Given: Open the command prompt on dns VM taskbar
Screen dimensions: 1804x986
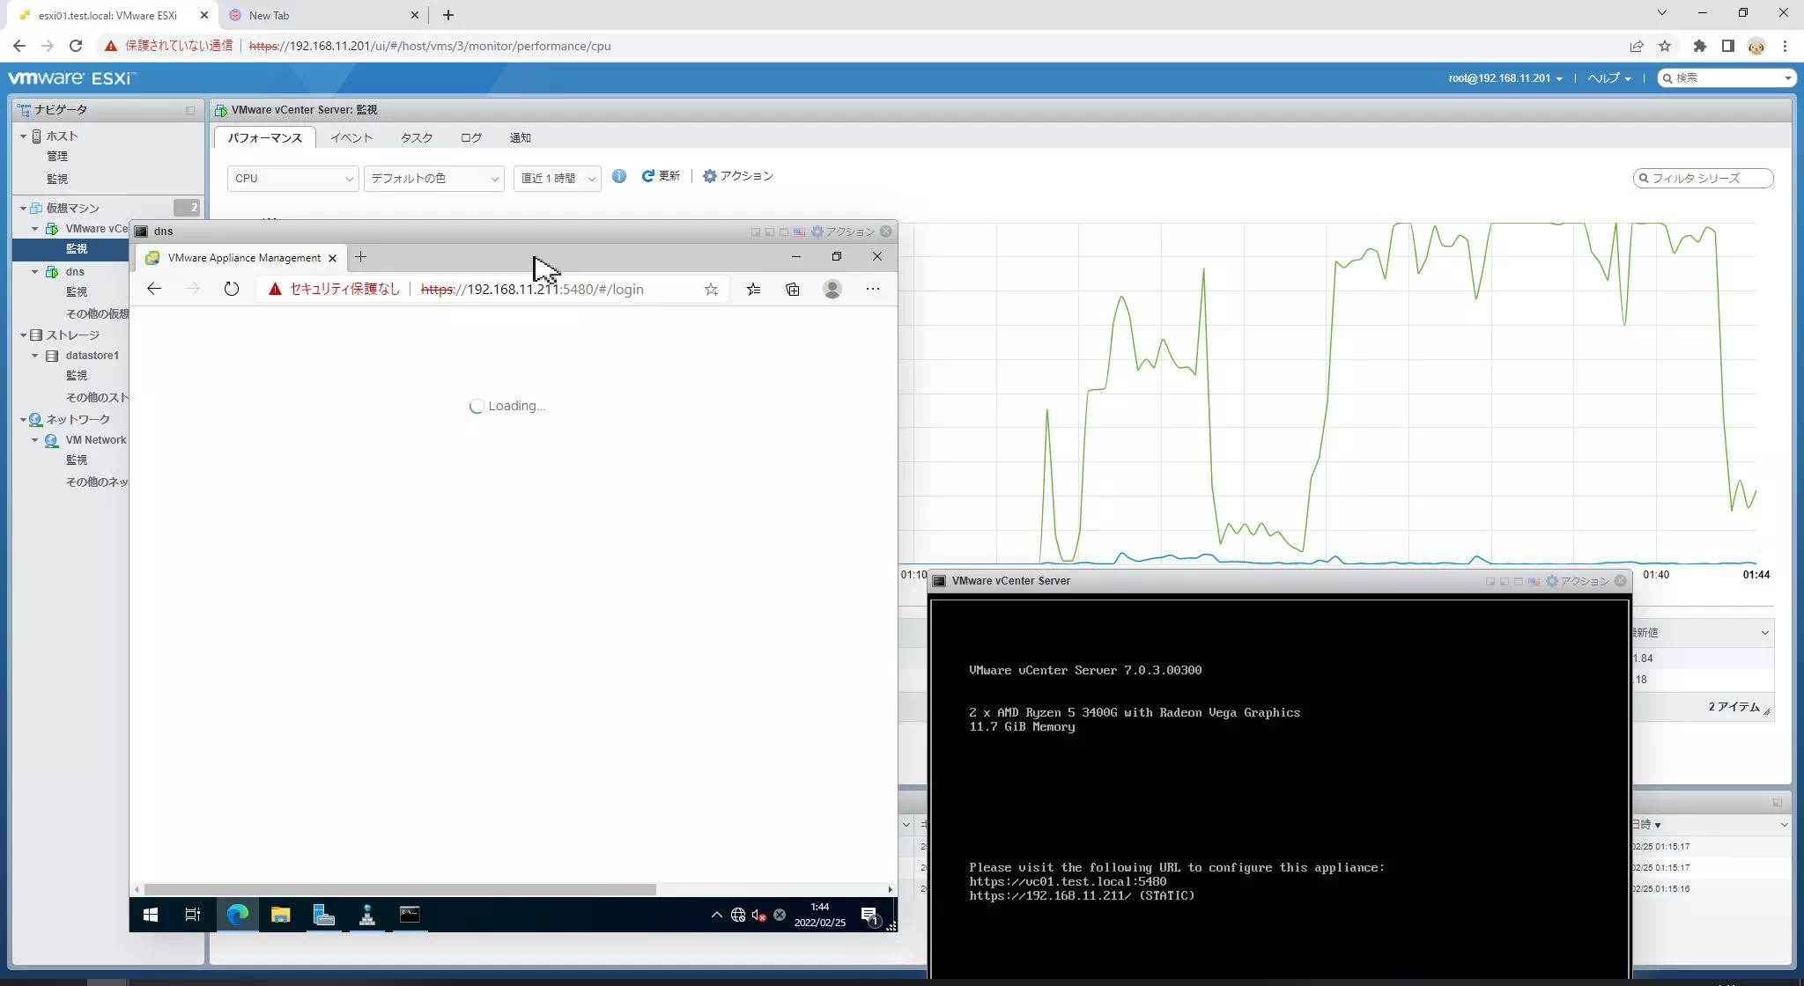Looking at the screenshot, I should coord(410,915).
